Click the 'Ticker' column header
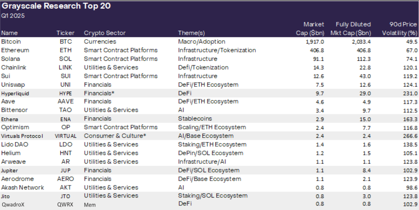The image size is (419, 210). pos(66,33)
